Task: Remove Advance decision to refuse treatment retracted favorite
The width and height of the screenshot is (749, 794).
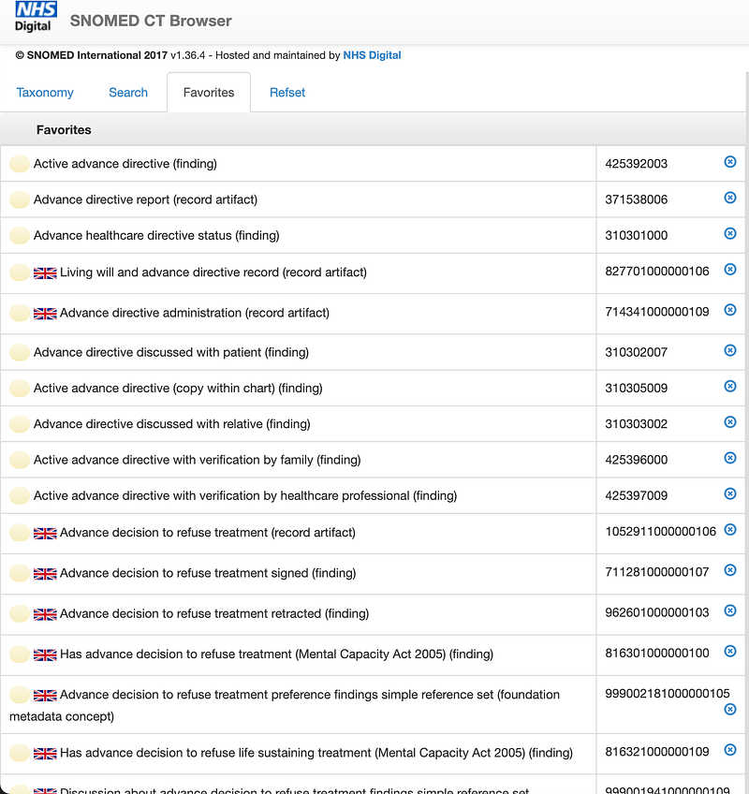Action: (729, 610)
